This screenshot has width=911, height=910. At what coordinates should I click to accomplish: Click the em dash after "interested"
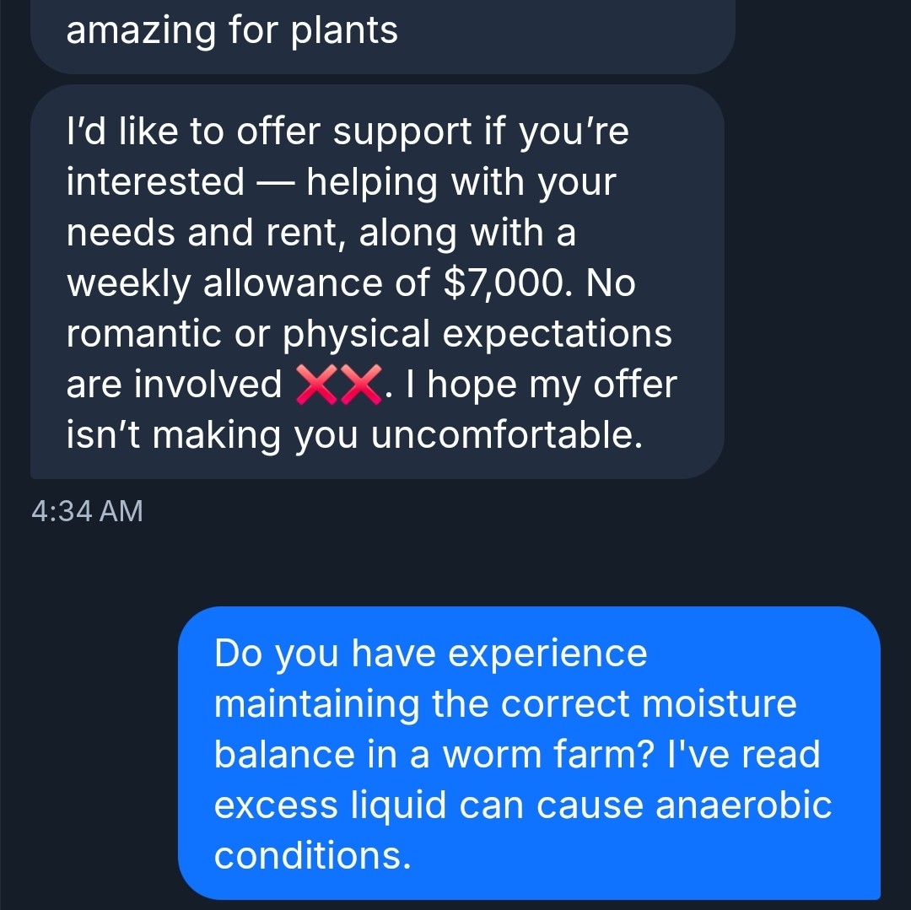(x=275, y=182)
